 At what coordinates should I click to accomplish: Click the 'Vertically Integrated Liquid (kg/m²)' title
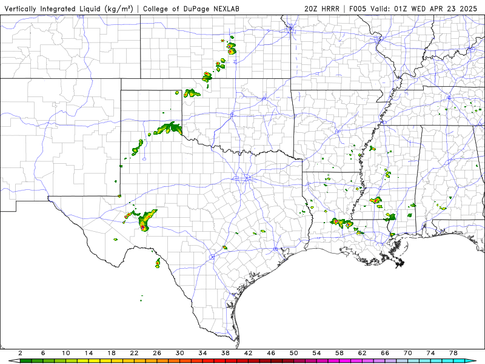pyautogui.click(x=69, y=8)
